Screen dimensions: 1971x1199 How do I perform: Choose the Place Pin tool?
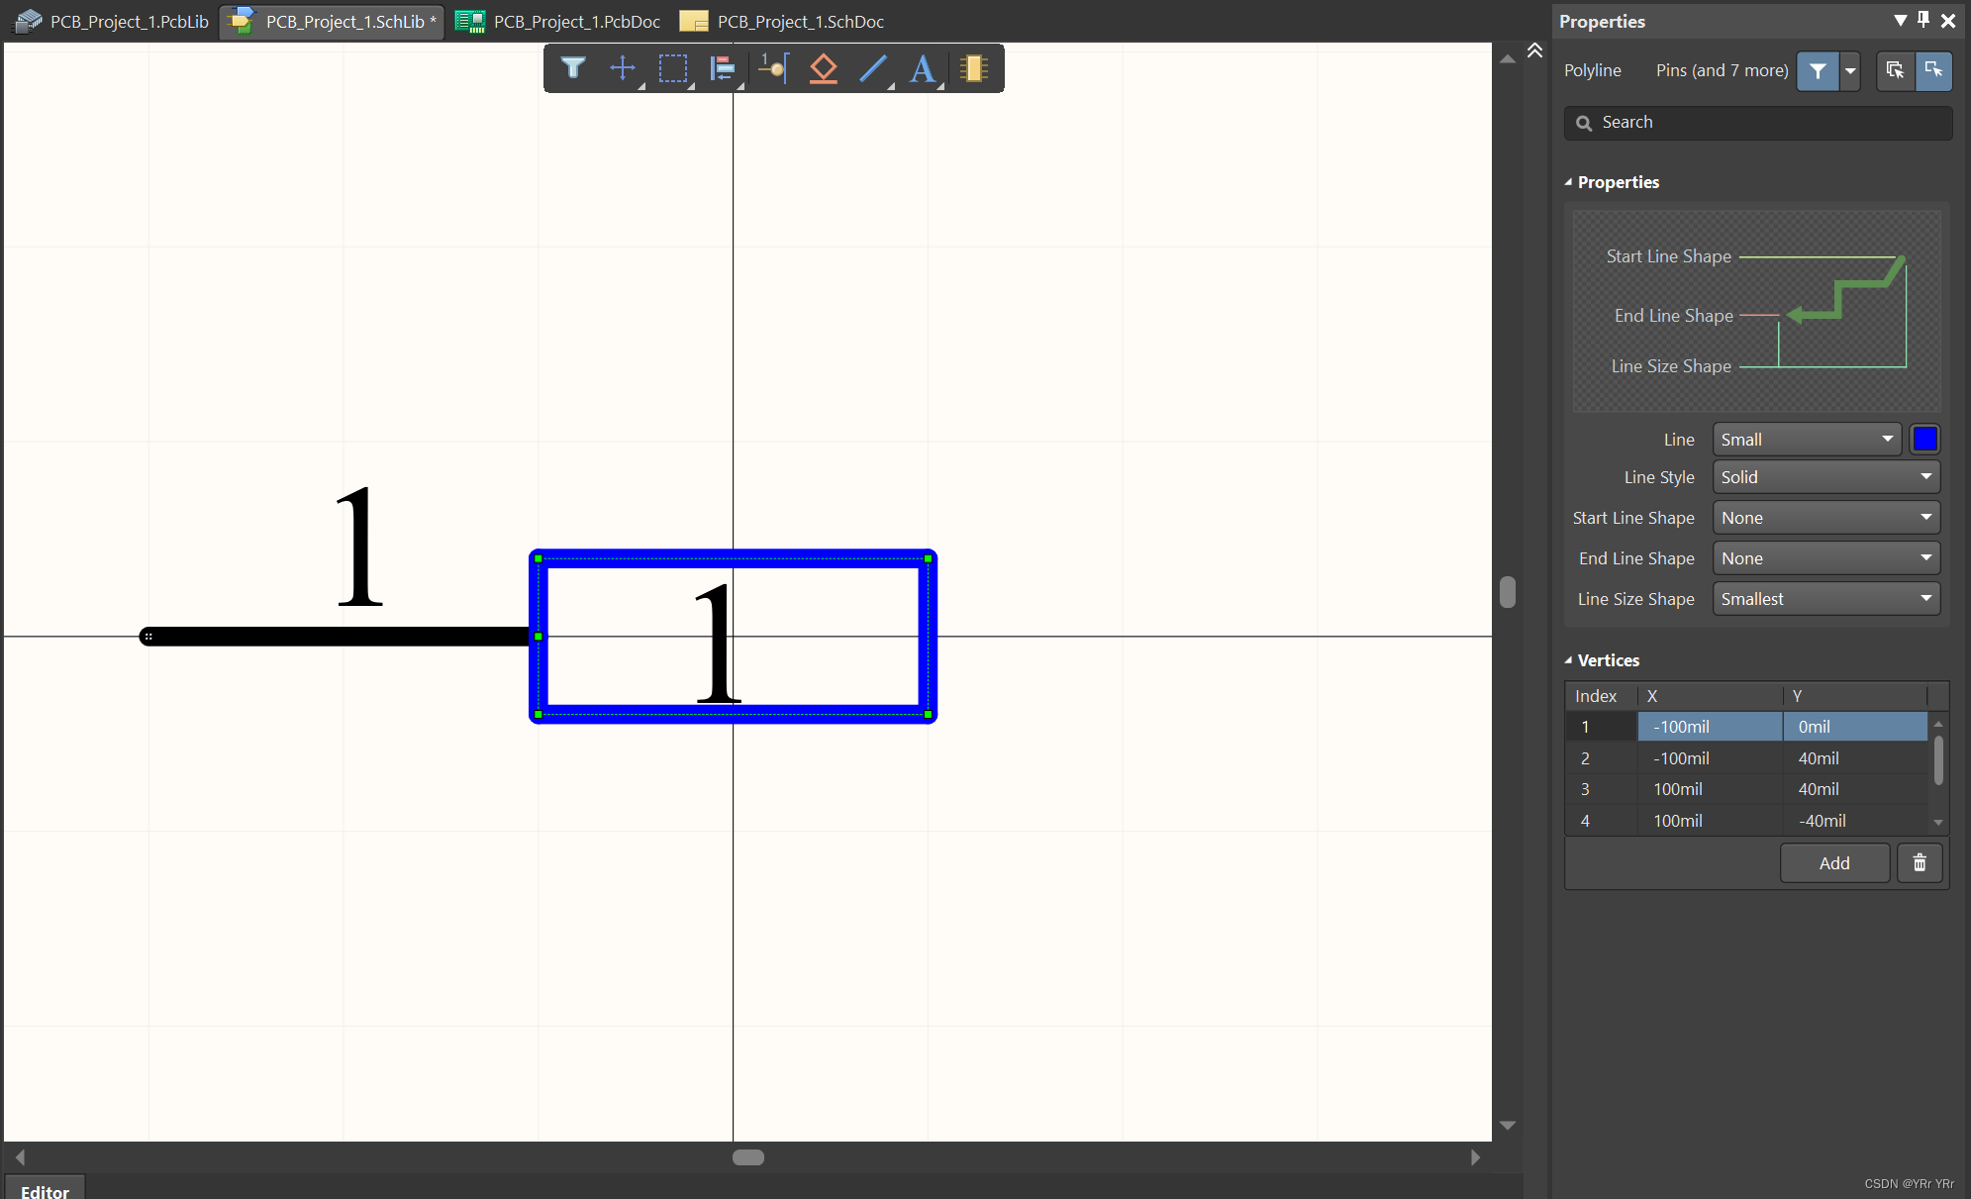click(773, 68)
